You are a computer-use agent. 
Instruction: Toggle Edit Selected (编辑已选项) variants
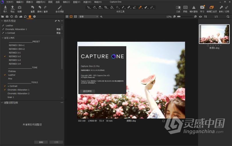(212, 7)
